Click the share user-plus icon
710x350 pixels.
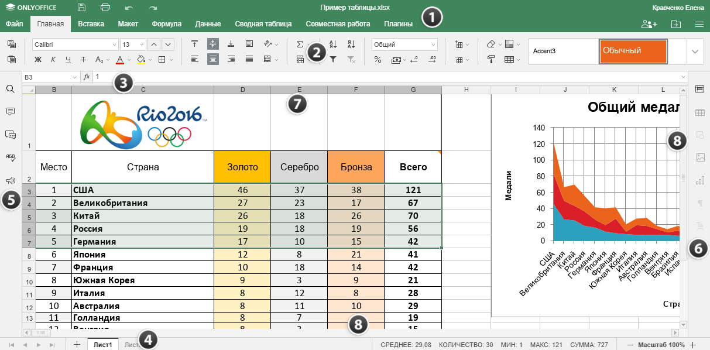649,24
